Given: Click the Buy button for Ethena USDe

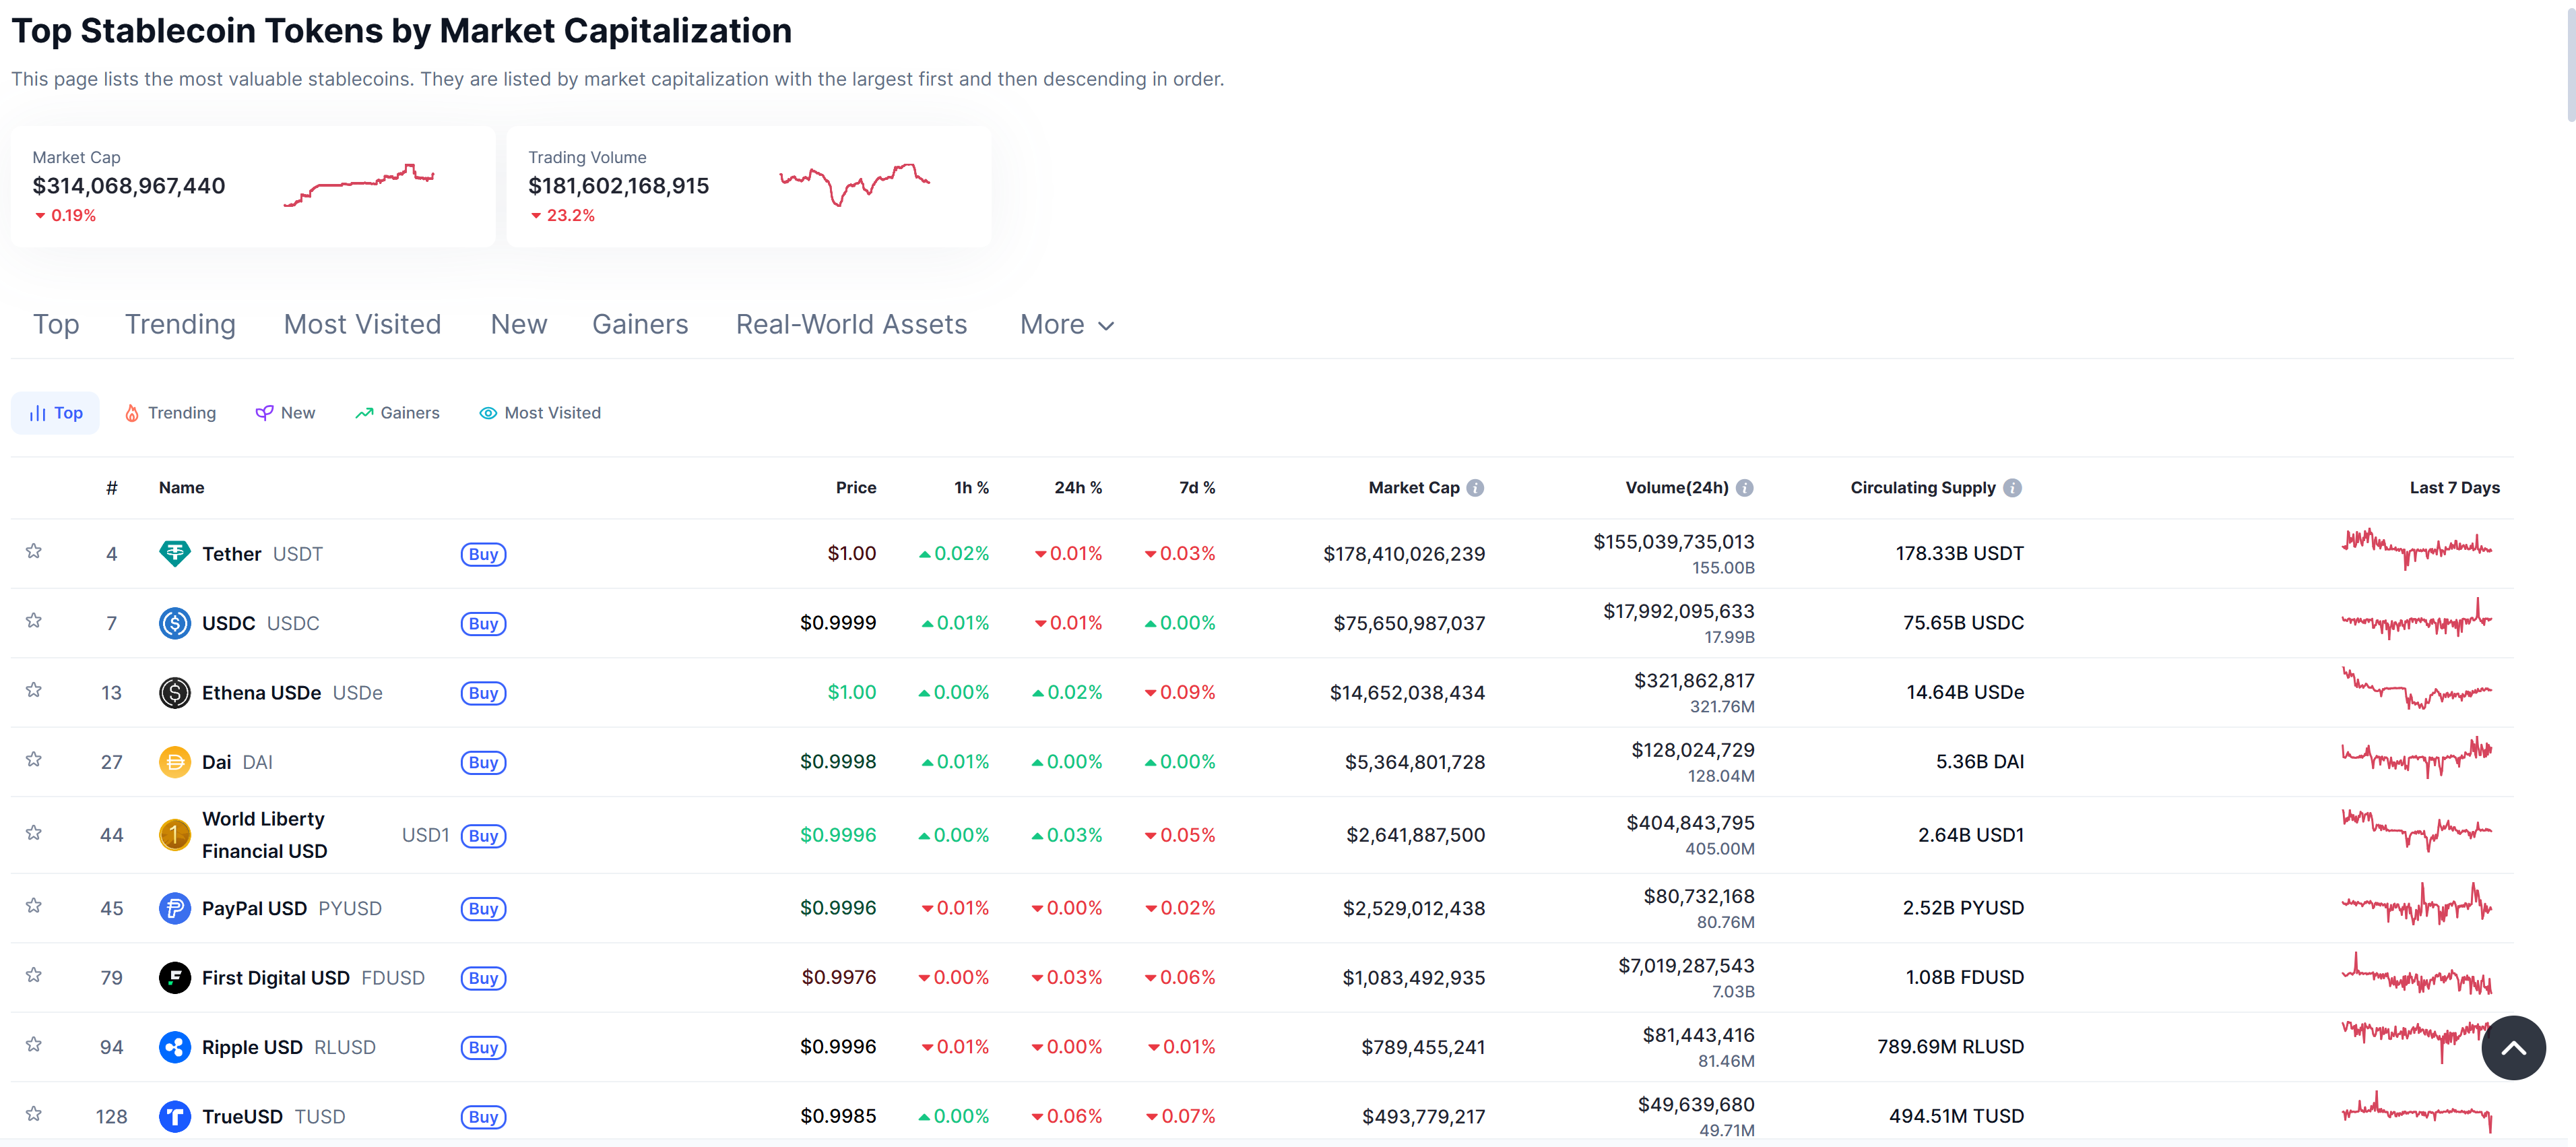Looking at the screenshot, I should [483, 693].
